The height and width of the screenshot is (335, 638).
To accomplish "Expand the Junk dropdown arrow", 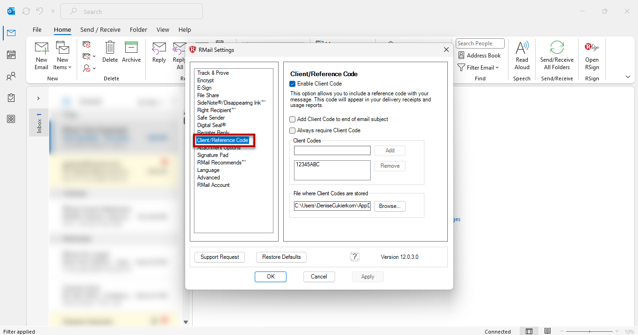I will coord(94,69).
